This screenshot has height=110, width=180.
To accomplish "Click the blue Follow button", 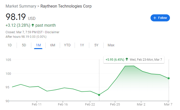I will [x=160, y=18].
